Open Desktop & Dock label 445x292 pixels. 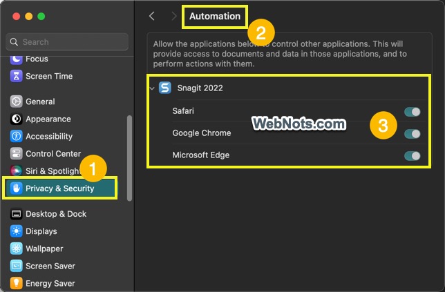click(x=56, y=214)
